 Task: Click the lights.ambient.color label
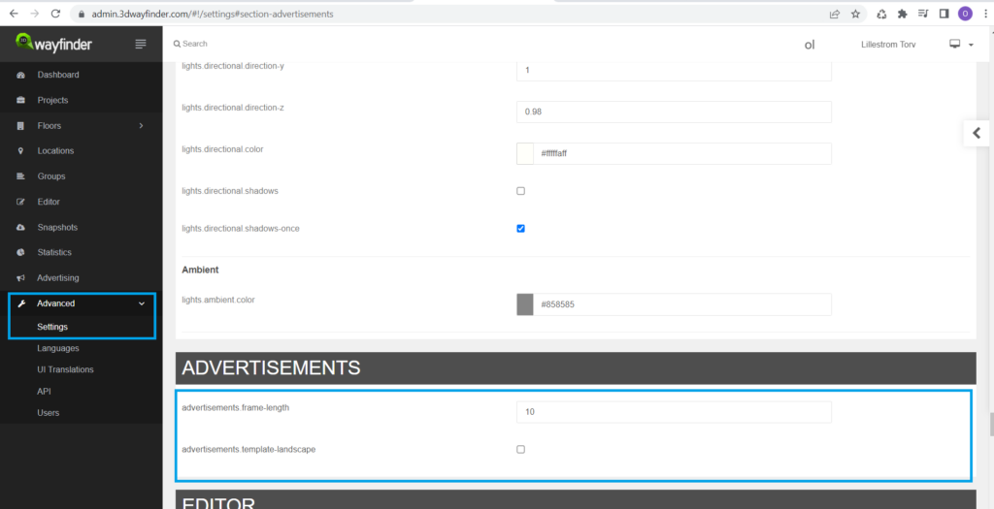(x=218, y=300)
